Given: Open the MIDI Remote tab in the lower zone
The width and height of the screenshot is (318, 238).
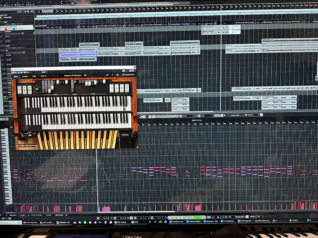Looking at the screenshot, I should 59,215.
